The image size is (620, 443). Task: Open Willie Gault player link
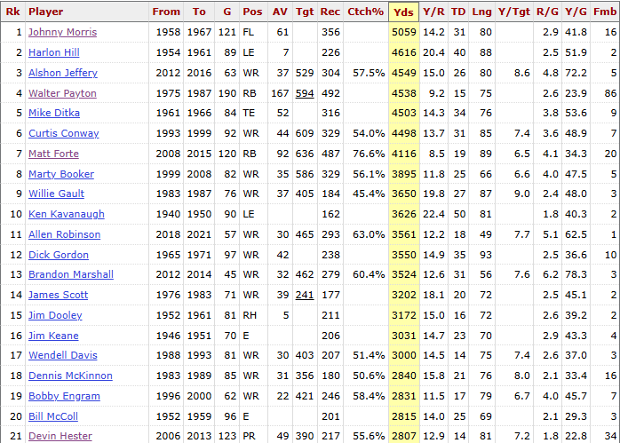pos(56,194)
